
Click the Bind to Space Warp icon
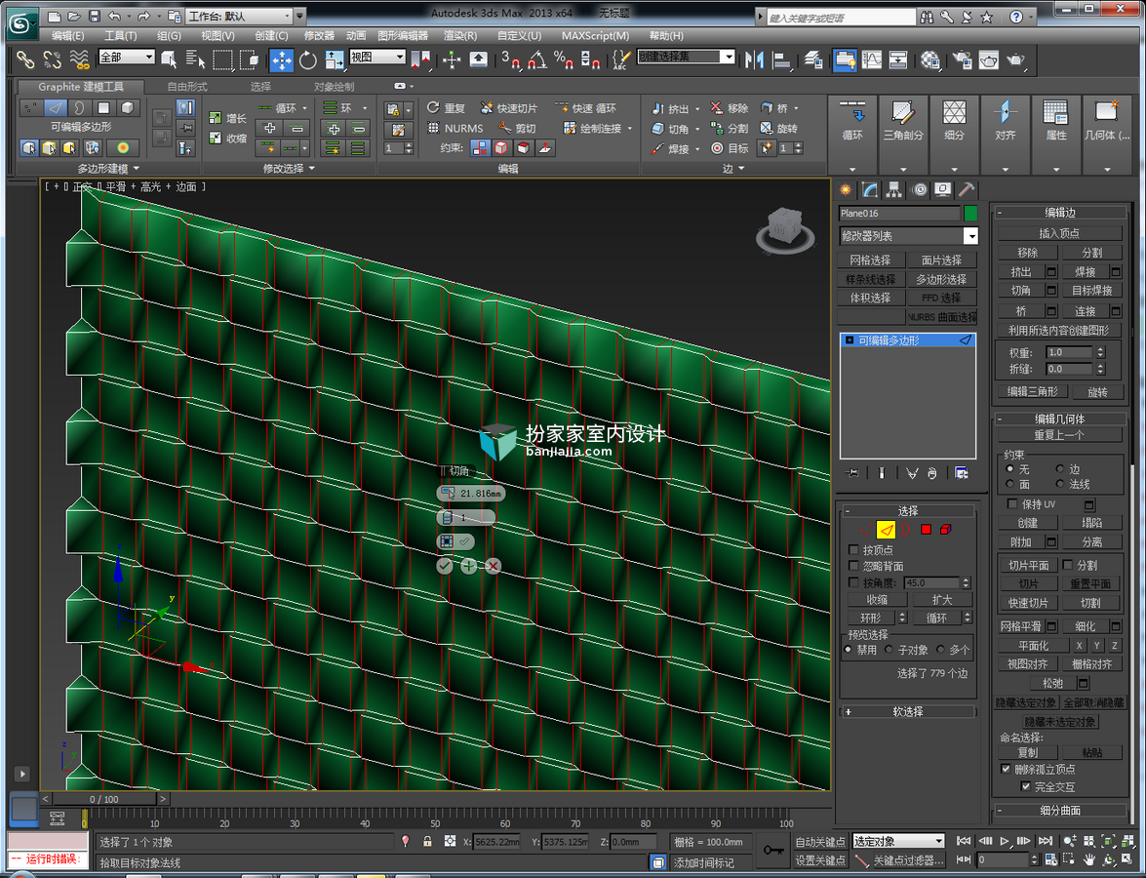(79, 60)
